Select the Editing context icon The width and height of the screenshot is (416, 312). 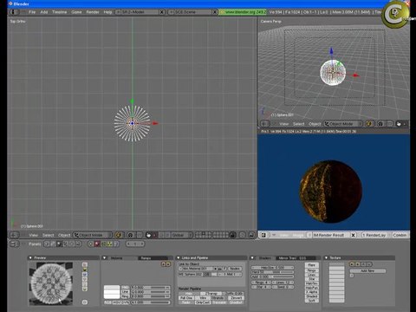coord(72,244)
